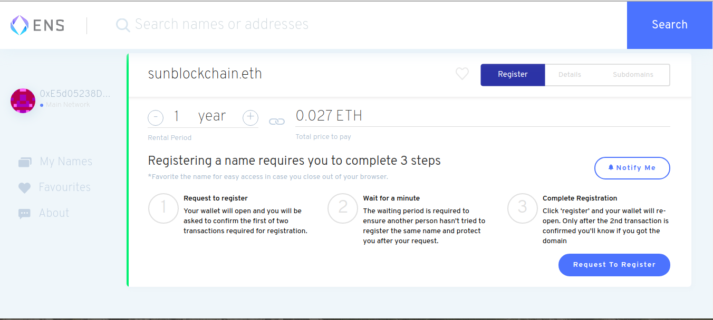Click the wallet address 0xE5d05238D text
713x320 pixels.
(x=75, y=94)
